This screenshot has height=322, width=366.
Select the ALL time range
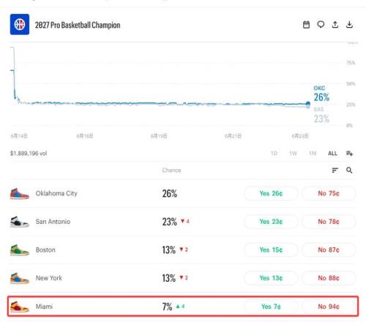(x=332, y=153)
